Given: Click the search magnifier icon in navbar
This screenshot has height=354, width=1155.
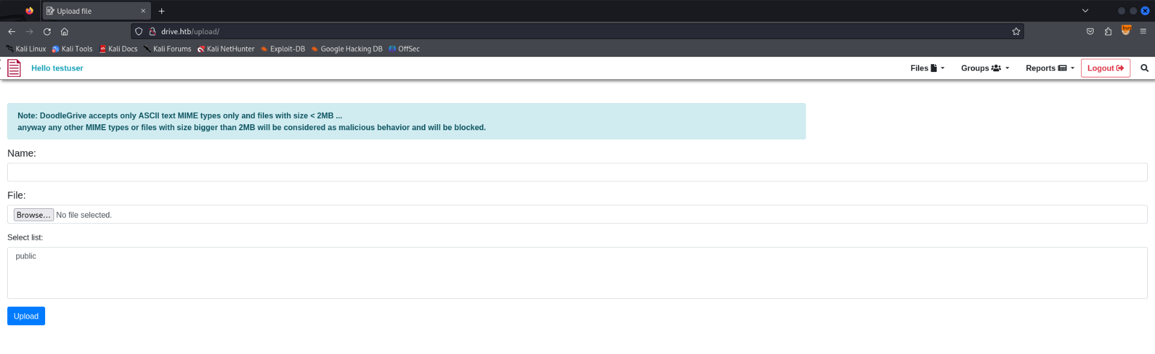Looking at the screenshot, I should 1144,68.
